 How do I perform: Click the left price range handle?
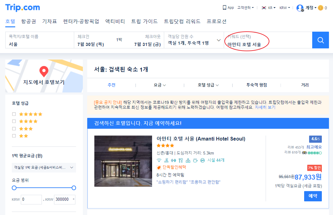(x=14, y=188)
